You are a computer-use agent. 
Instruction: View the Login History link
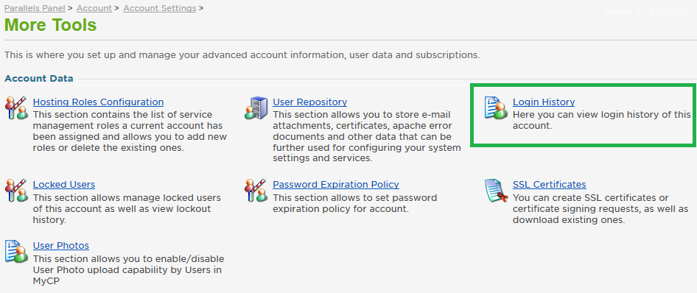[x=544, y=102]
